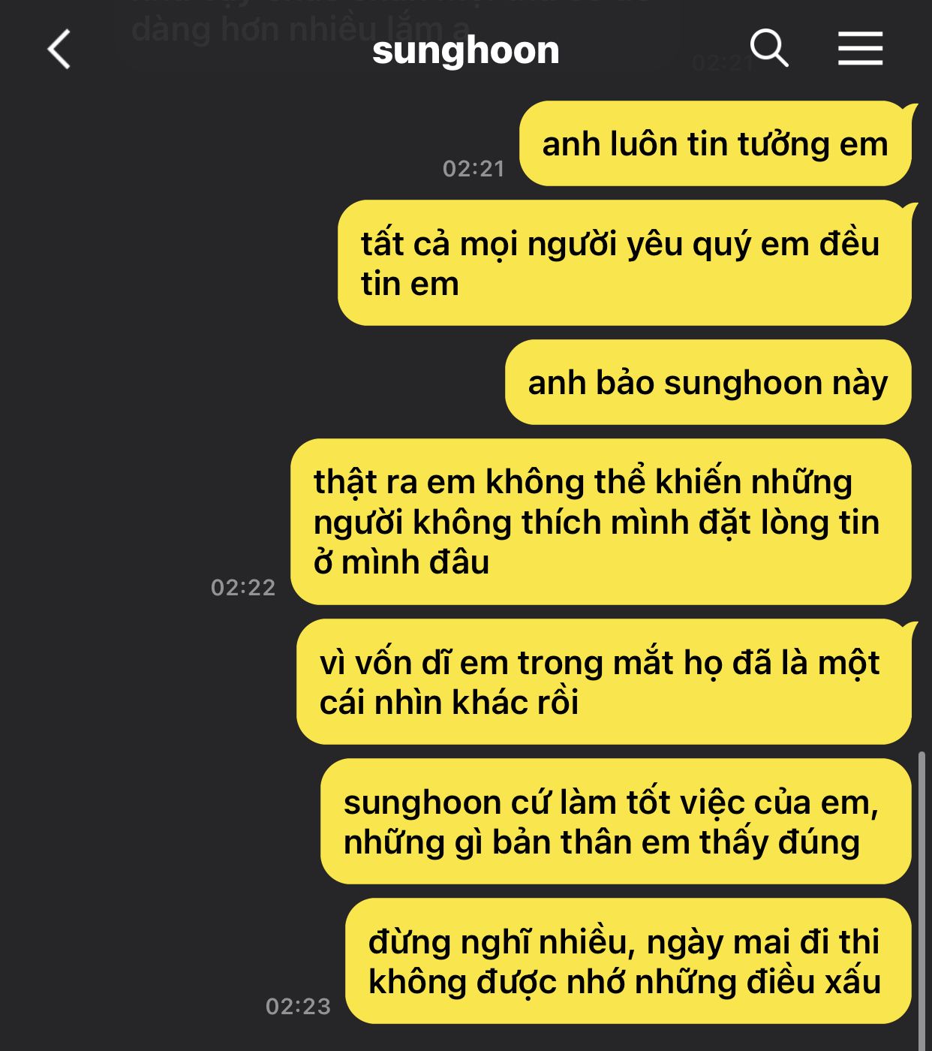
Task: Tap 'tin em' on second bubble
Action: pyautogui.click(x=409, y=284)
